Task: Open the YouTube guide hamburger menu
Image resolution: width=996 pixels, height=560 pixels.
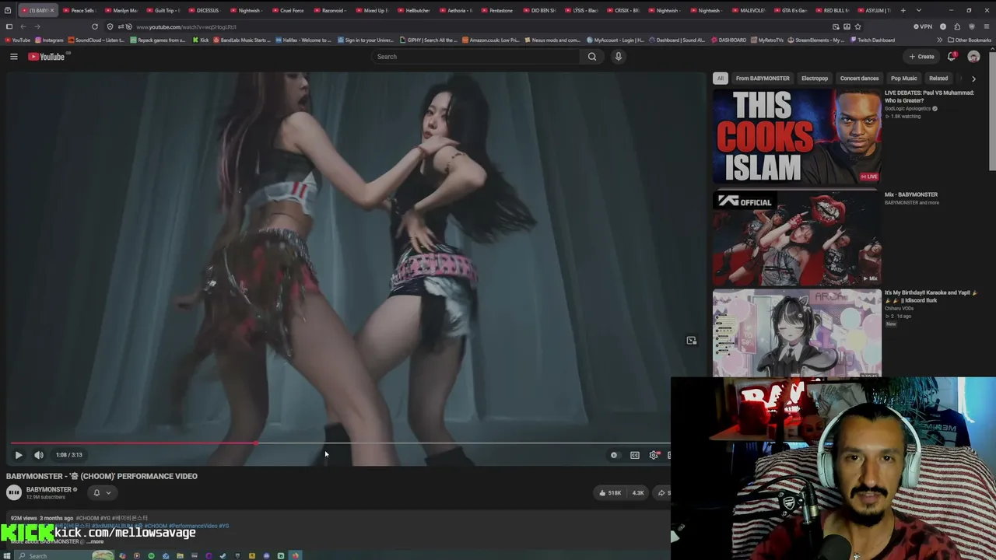Action: coord(14,57)
